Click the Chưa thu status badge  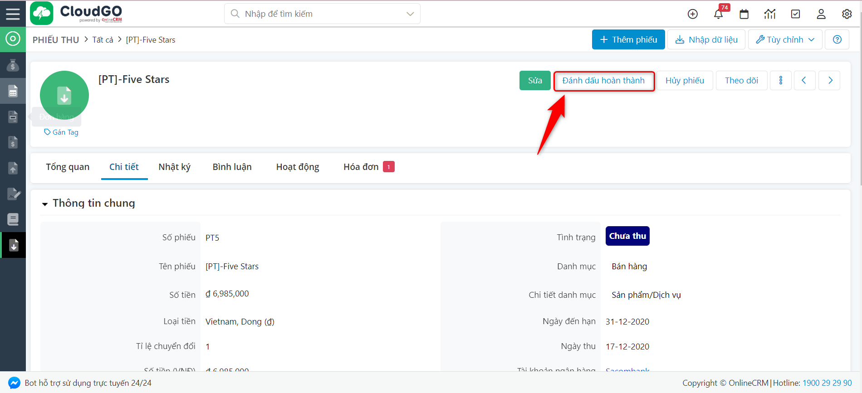point(627,236)
